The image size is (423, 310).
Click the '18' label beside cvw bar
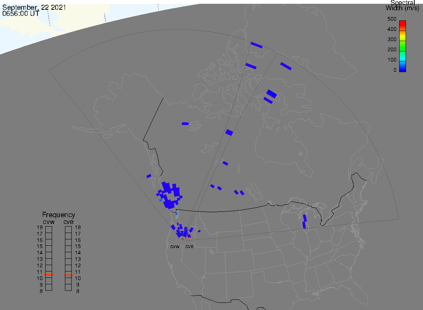(x=40, y=227)
